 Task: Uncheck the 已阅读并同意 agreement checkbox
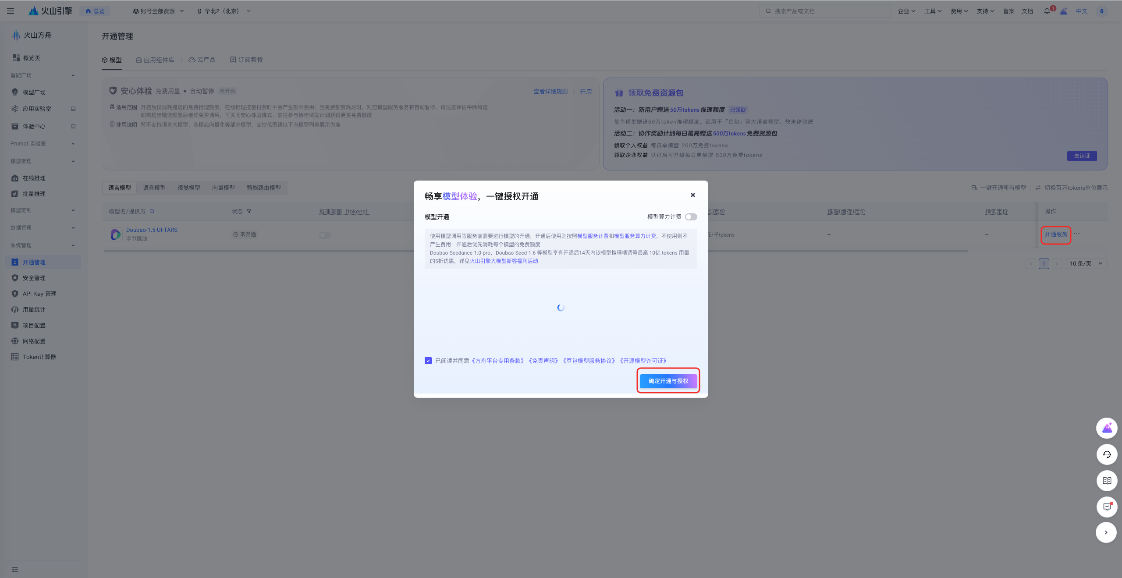[x=428, y=361]
